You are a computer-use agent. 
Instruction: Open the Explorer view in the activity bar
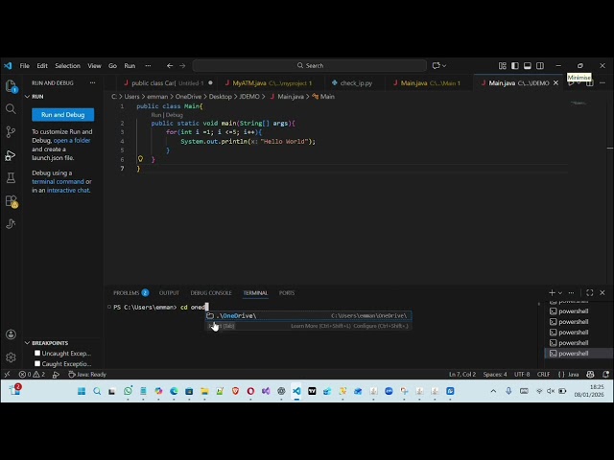11,85
